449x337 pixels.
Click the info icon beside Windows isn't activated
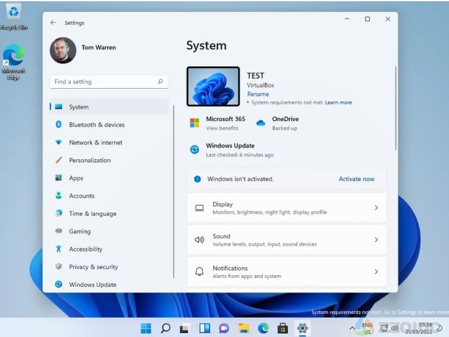[x=197, y=179]
